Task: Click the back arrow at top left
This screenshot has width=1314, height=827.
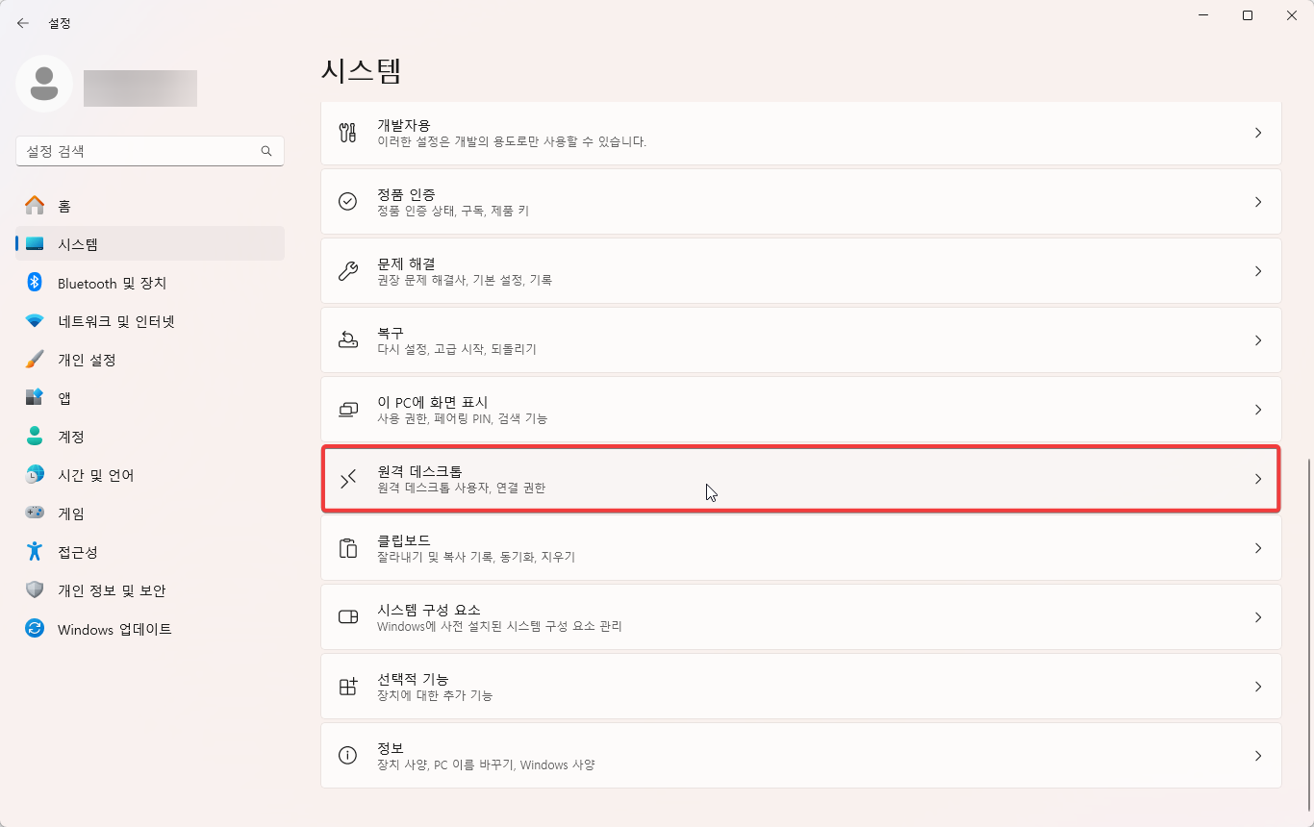Action: pyautogui.click(x=23, y=23)
